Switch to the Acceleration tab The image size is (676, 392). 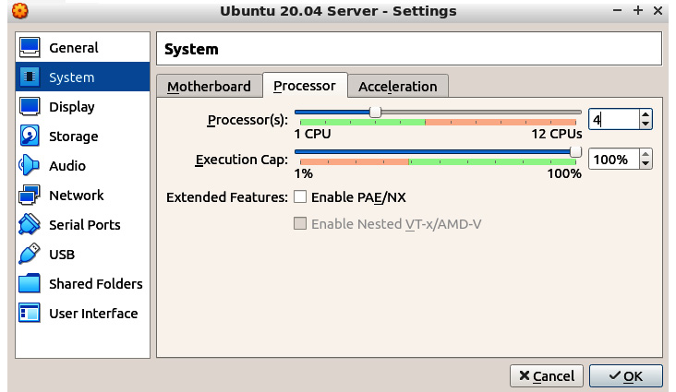pos(398,86)
